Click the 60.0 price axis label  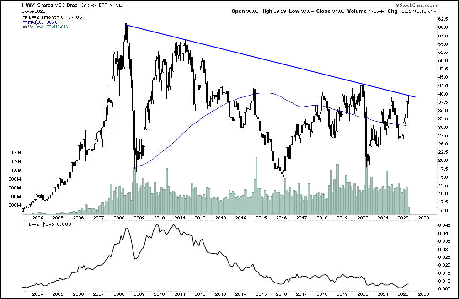[443, 27]
